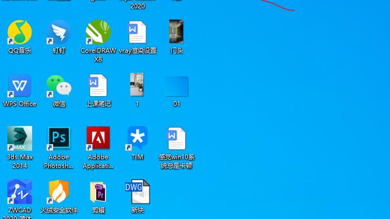Open the QQ音乐 desktop shortcut
The width and height of the screenshot is (390, 219).
pos(19,32)
